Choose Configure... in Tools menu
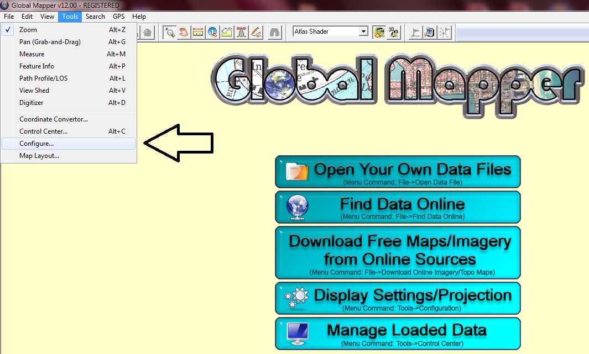589x354 pixels. tap(69, 144)
